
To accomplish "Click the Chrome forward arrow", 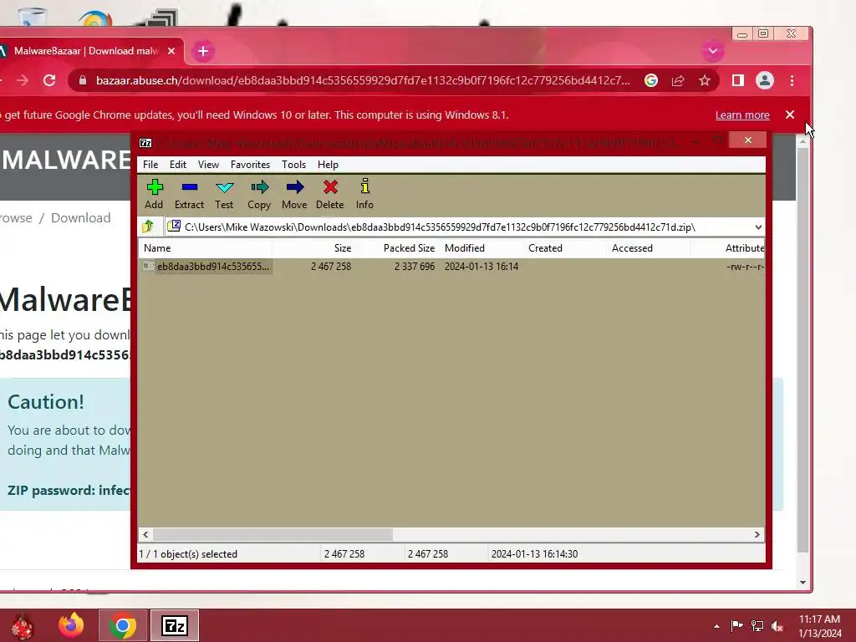I will click(x=23, y=81).
